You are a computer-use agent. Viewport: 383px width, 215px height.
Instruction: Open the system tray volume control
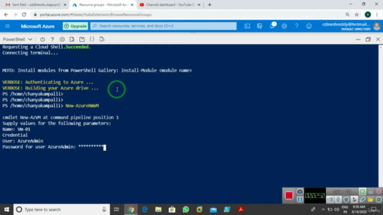337,210
